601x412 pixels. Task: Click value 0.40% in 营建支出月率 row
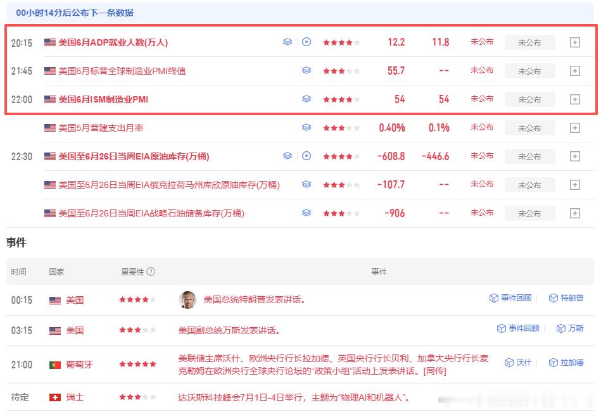pyautogui.click(x=392, y=127)
